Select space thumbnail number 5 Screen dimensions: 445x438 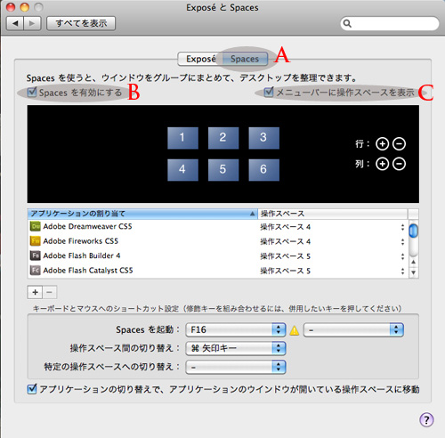click(x=223, y=170)
